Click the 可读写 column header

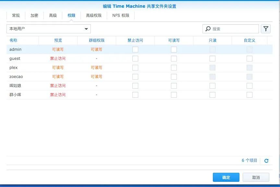174,40
